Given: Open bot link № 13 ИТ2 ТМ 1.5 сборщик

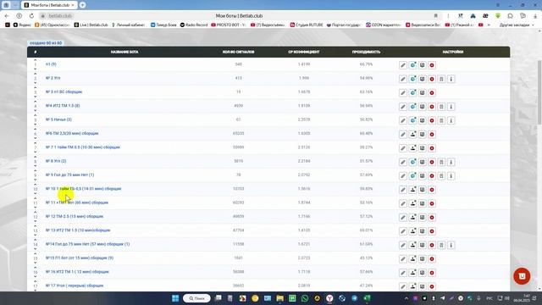Looking at the screenshot, I should (x=78, y=230).
